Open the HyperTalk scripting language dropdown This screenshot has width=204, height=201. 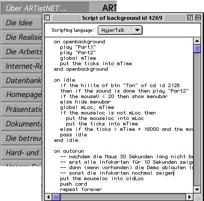pos(120,30)
